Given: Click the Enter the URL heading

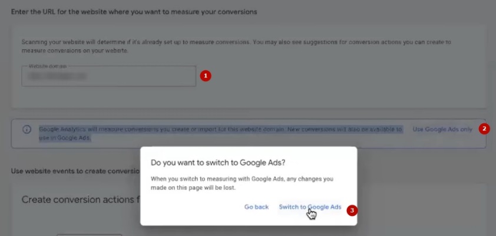Looking at the screenshot, I should 134,12.
